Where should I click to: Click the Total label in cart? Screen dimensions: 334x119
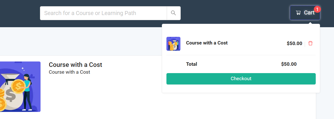tap(192, 64)
